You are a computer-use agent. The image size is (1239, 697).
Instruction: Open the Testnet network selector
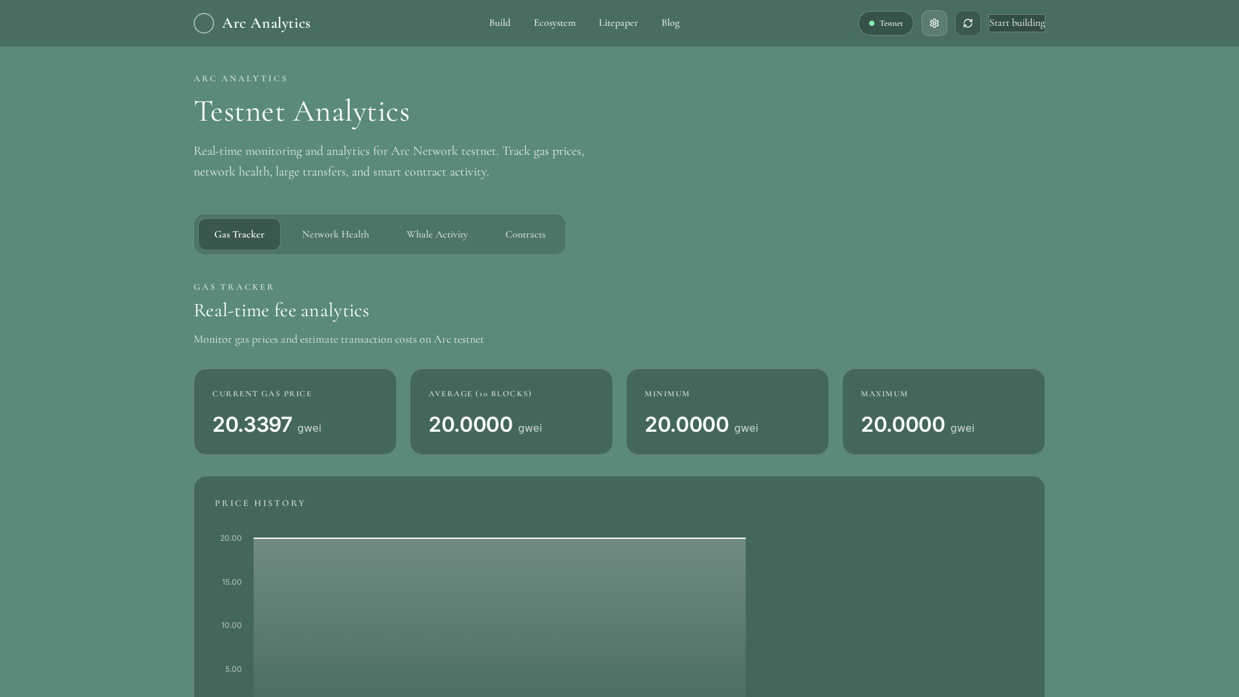point(886,23)
